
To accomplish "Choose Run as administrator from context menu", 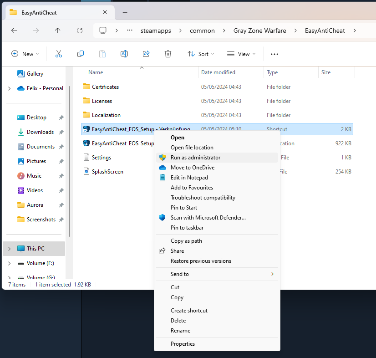I will tap(217, 158).
